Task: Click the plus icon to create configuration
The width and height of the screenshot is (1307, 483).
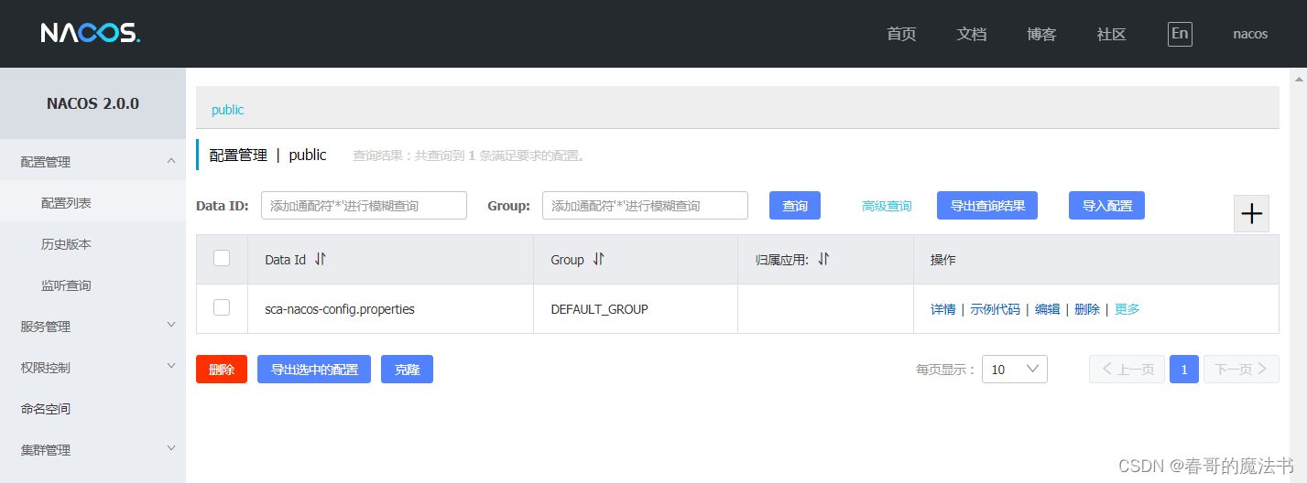Action: pos(1251,214)
